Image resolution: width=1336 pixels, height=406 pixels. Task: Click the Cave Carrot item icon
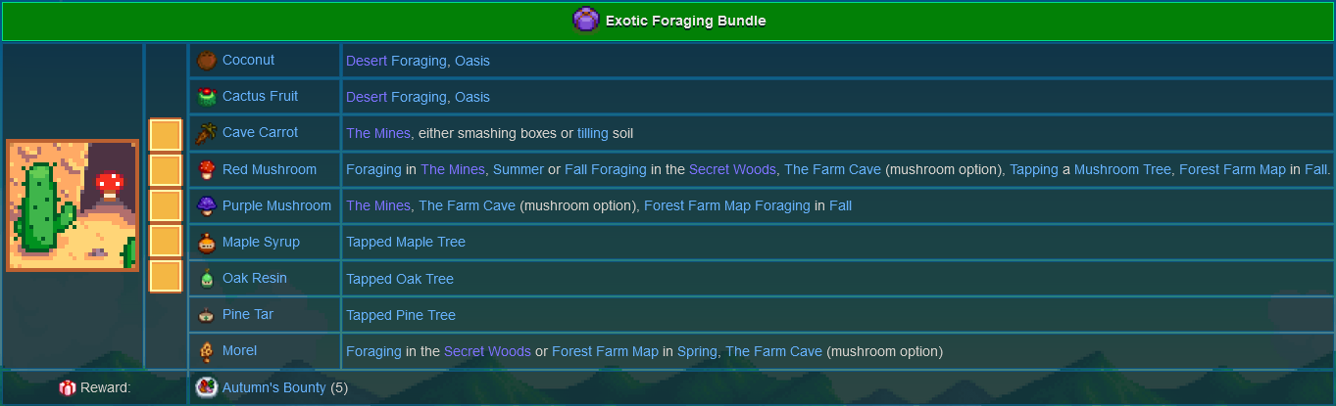pos(207,133)
